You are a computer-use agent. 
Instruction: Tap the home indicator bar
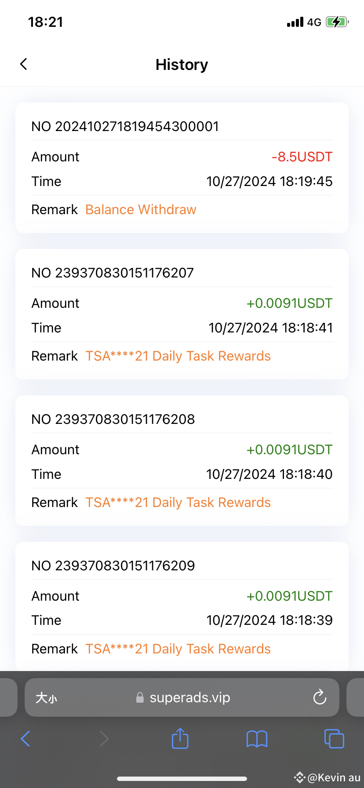(182, 779)
